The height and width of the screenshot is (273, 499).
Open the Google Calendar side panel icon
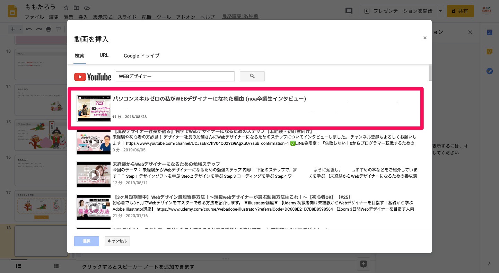pyautogui.click(x=490, y=32)
